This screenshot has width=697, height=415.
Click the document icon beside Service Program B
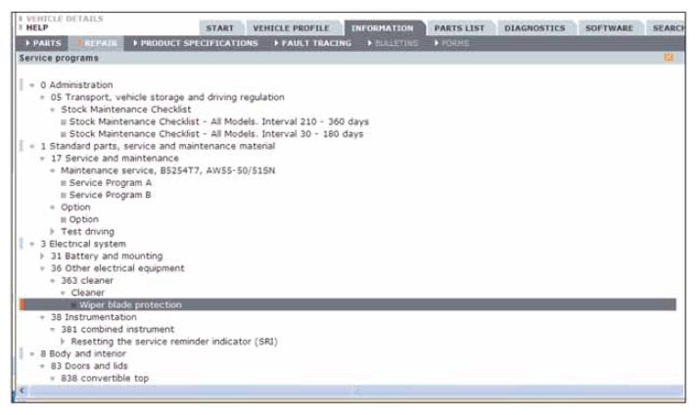click(64, 195)
